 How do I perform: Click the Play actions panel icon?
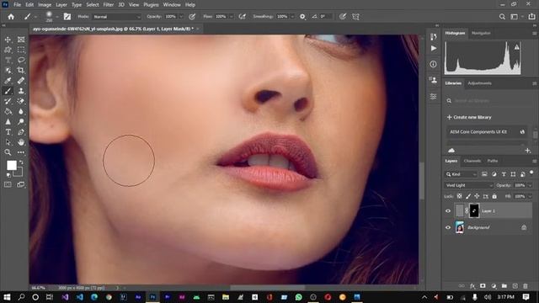click(x=434, y=49)
